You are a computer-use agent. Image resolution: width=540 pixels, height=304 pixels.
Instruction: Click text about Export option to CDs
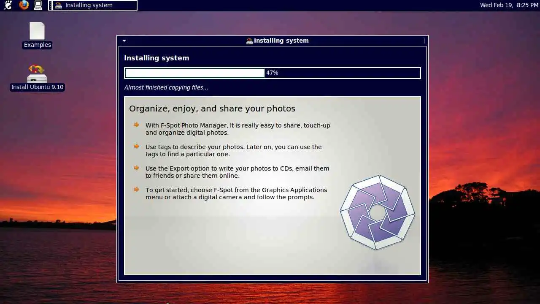[238, 172]
